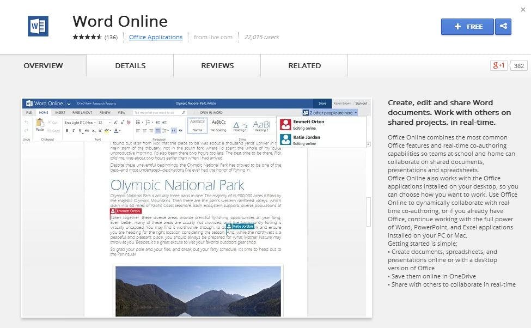Screen dimensions: 531x328
Task: Click the five-star rating display
Action: click(x=87, y=37)
